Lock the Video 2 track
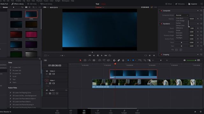Screen dimensions: 204x114 pyautogui.click(x=47, y=74)
